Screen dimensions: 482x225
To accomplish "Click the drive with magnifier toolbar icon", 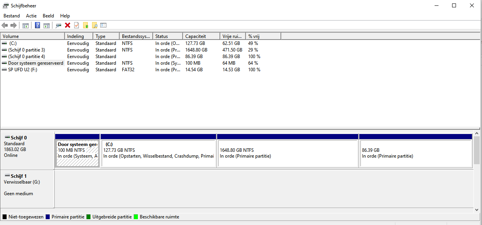I will click(58, 25).
